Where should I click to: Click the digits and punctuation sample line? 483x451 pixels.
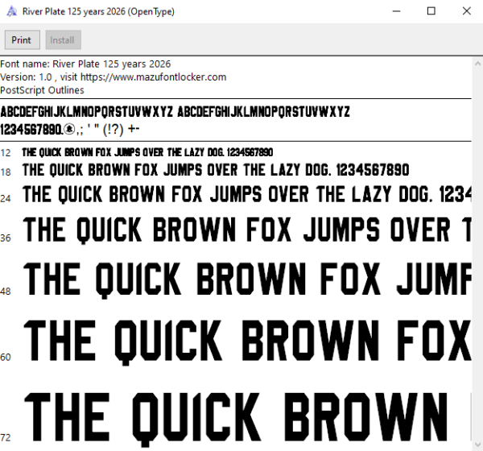69,130
